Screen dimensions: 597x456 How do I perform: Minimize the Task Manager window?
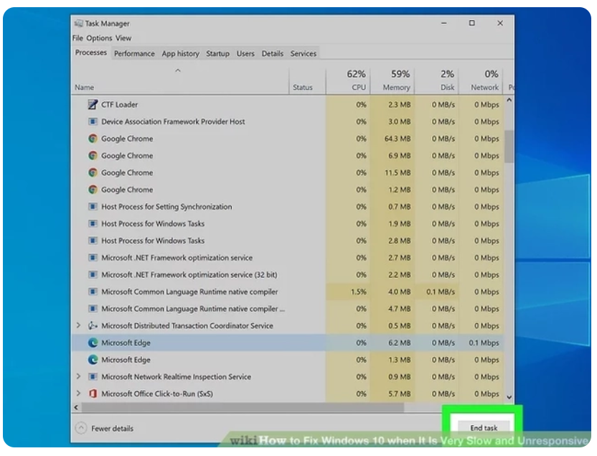[443, 23]
